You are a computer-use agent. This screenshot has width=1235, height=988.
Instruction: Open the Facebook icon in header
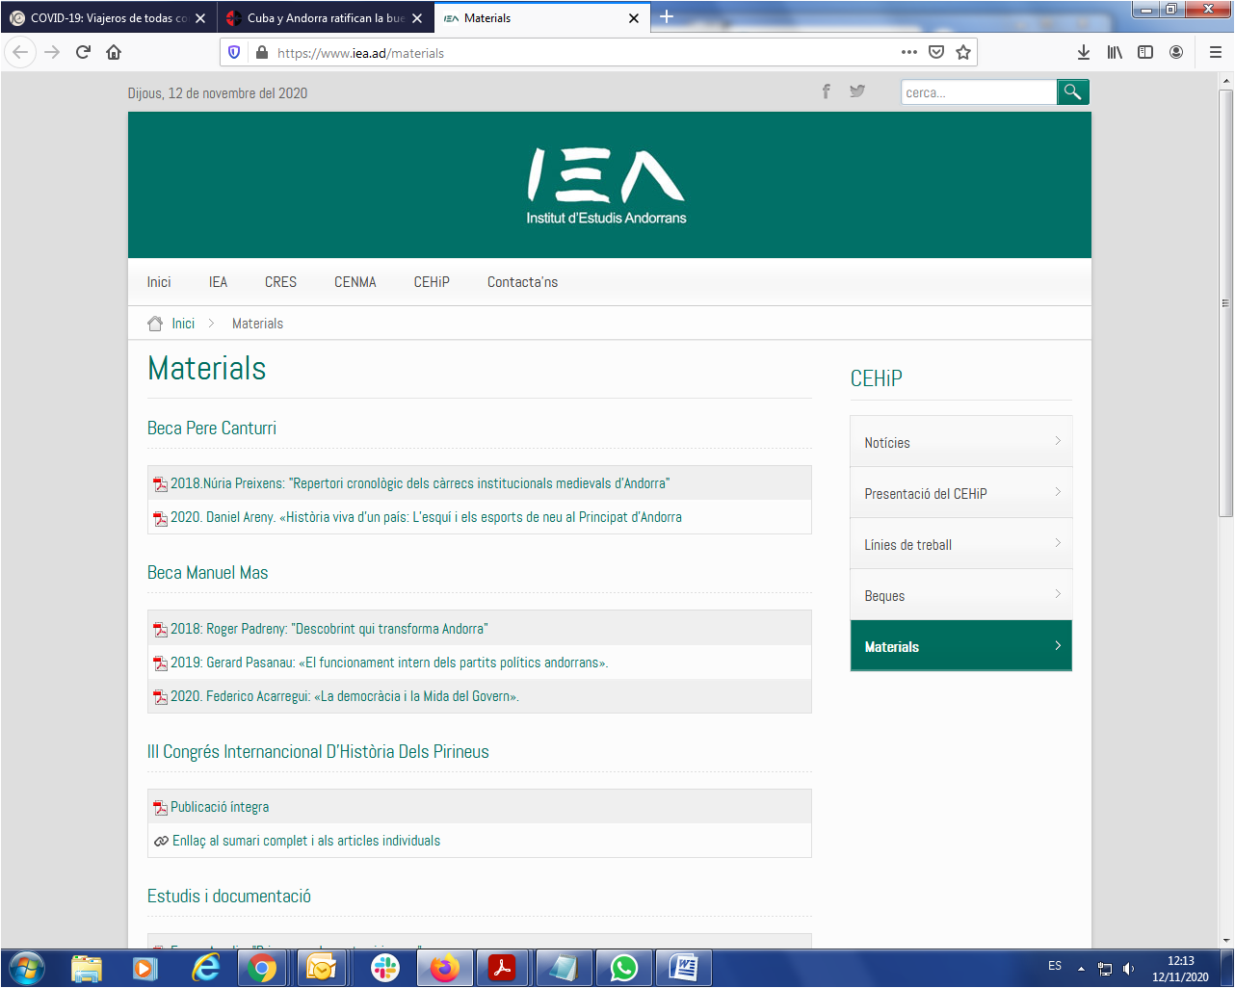click(826, 91)
